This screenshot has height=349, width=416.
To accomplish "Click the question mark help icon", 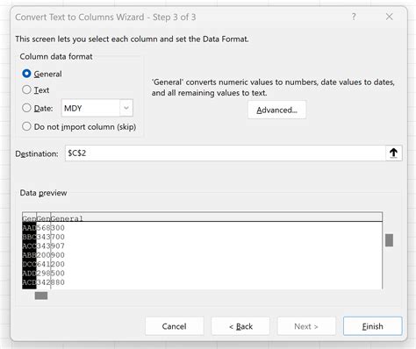I will [354, 17].
